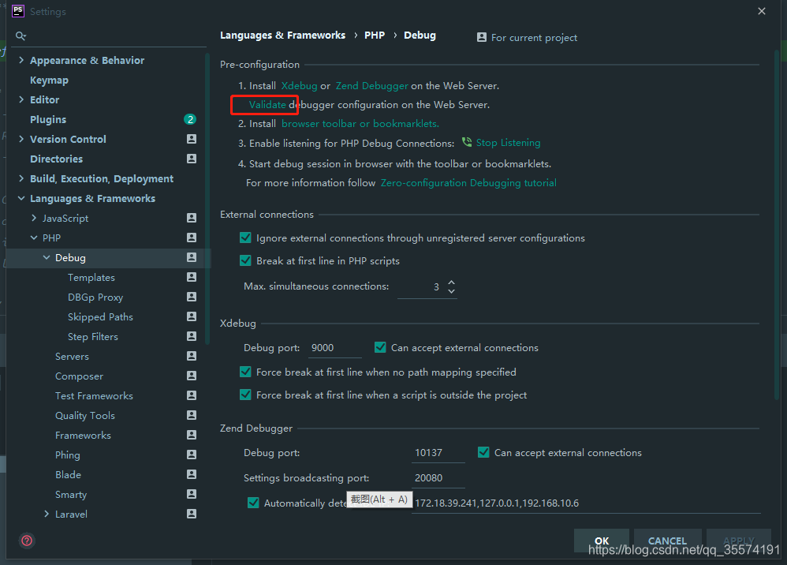Open Zero-configuration Debugging tutorial link
This screenshot has height=565, width=787.
pyautogui.click(x=468, y=183)
